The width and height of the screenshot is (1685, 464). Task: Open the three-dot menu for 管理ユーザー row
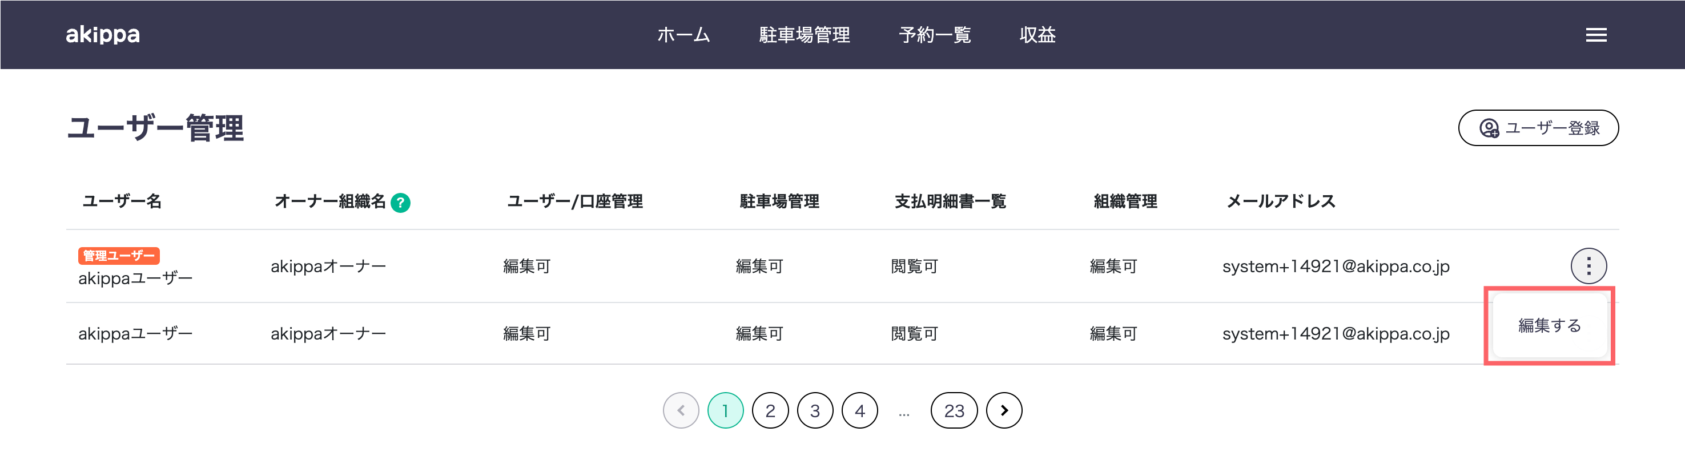1588,266
